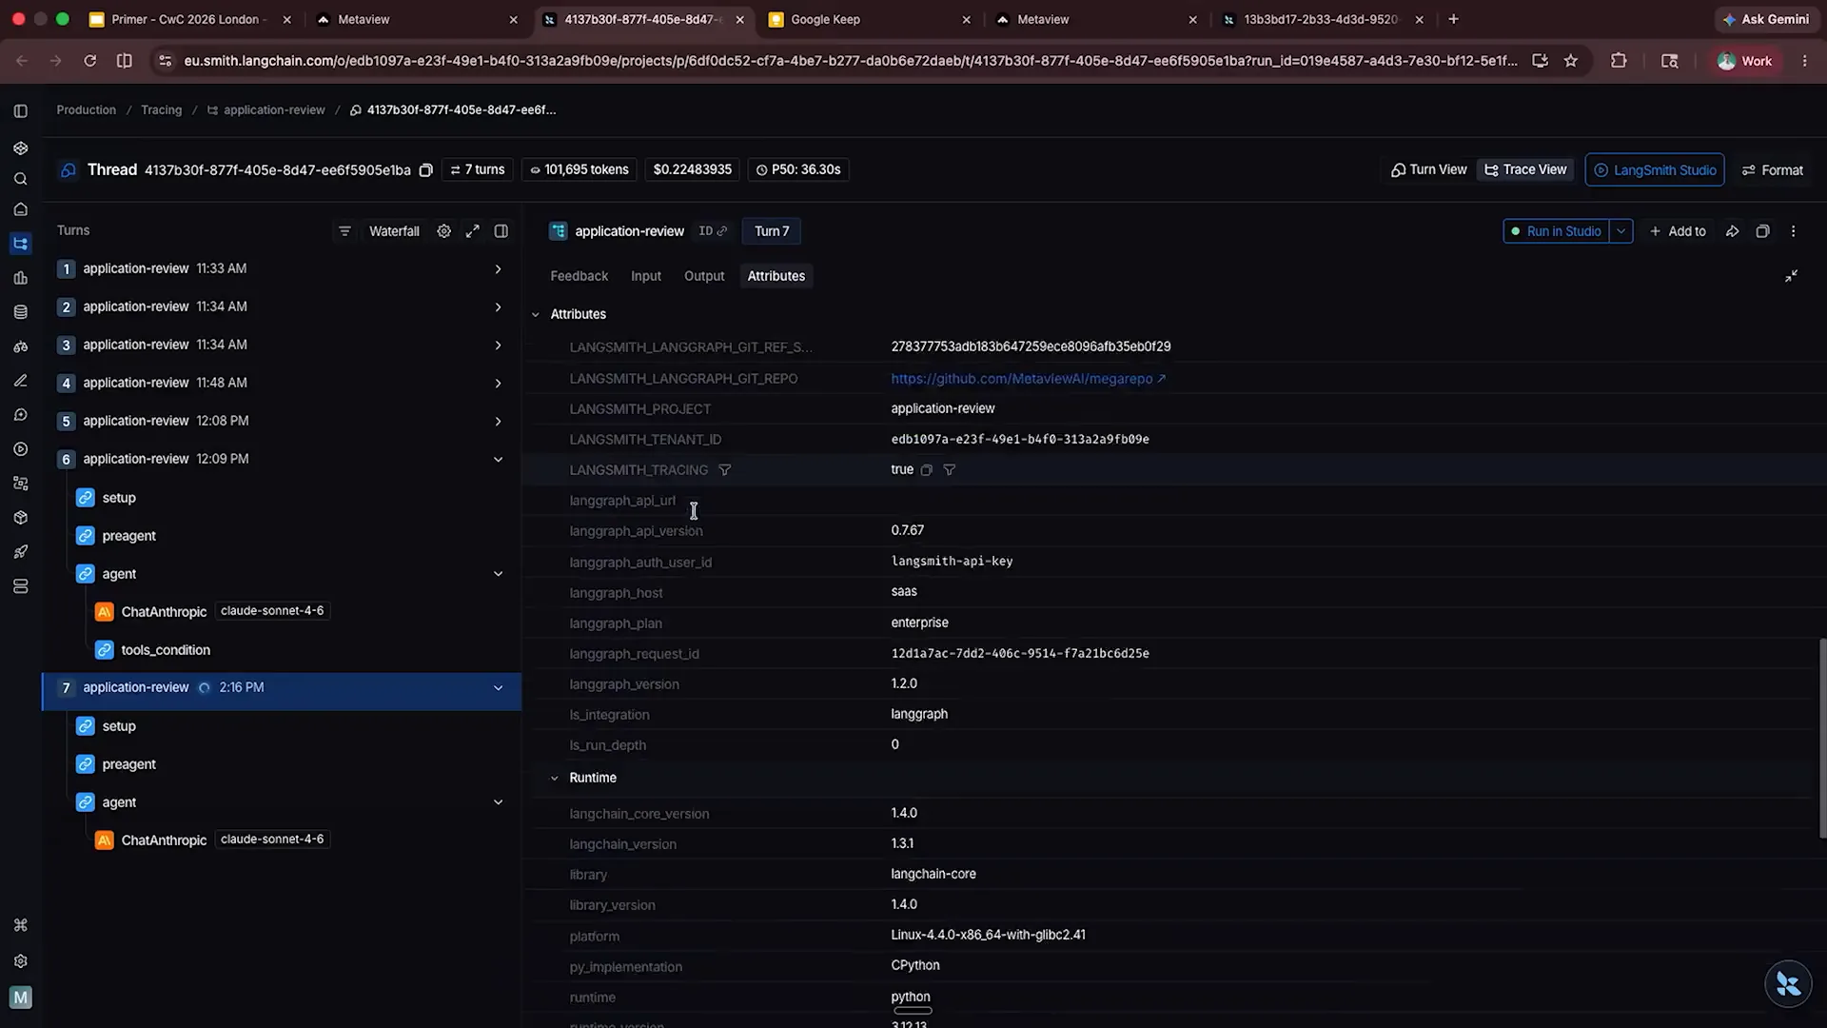
Task: Click the Ask Gemini button
Action: click(x=1765, y=19)
